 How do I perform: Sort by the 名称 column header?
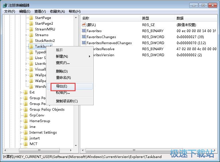[110, 18]
